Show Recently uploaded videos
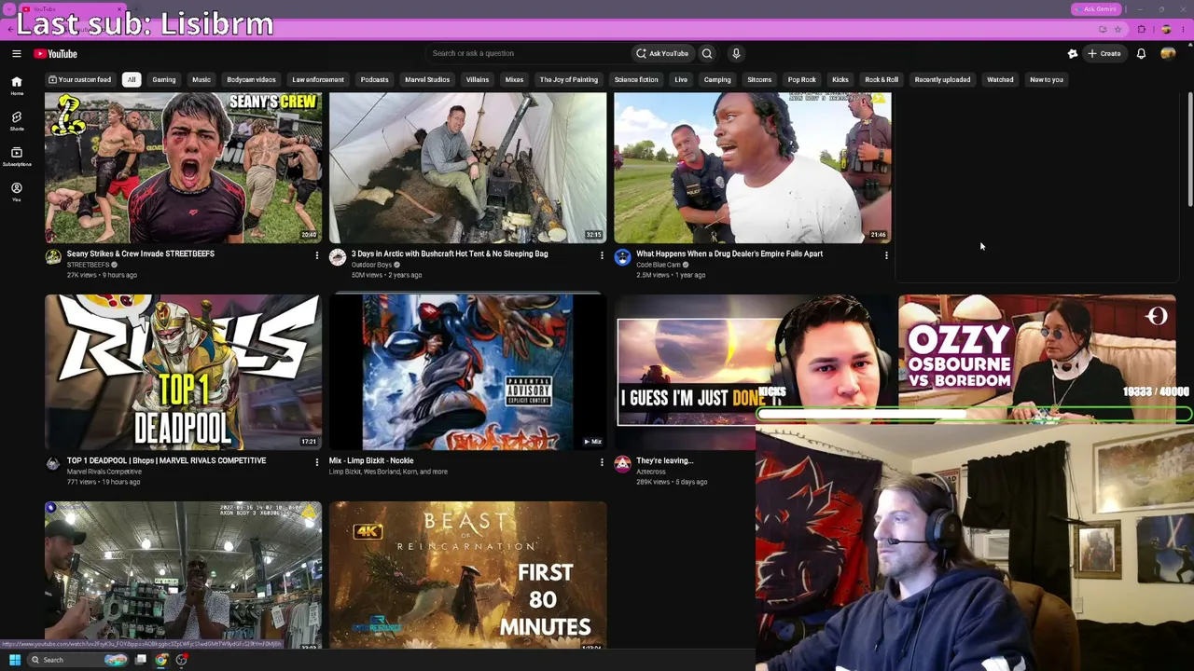 (x=942, y=80)
